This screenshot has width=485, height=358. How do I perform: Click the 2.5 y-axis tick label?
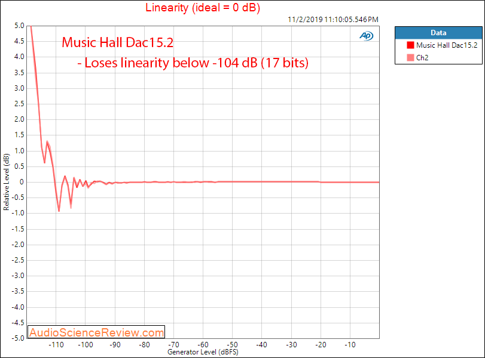pyautogui.click(x=19, y=104)
